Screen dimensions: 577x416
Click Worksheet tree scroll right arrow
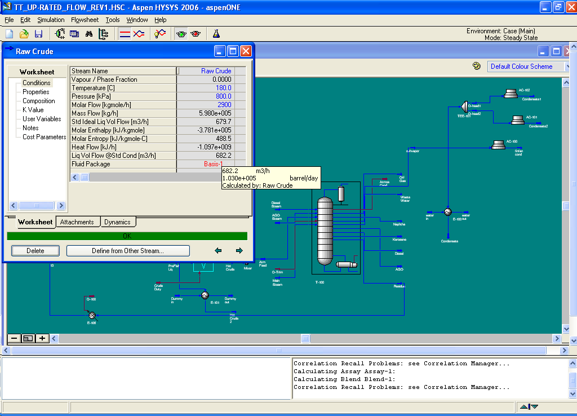point(61,205)
